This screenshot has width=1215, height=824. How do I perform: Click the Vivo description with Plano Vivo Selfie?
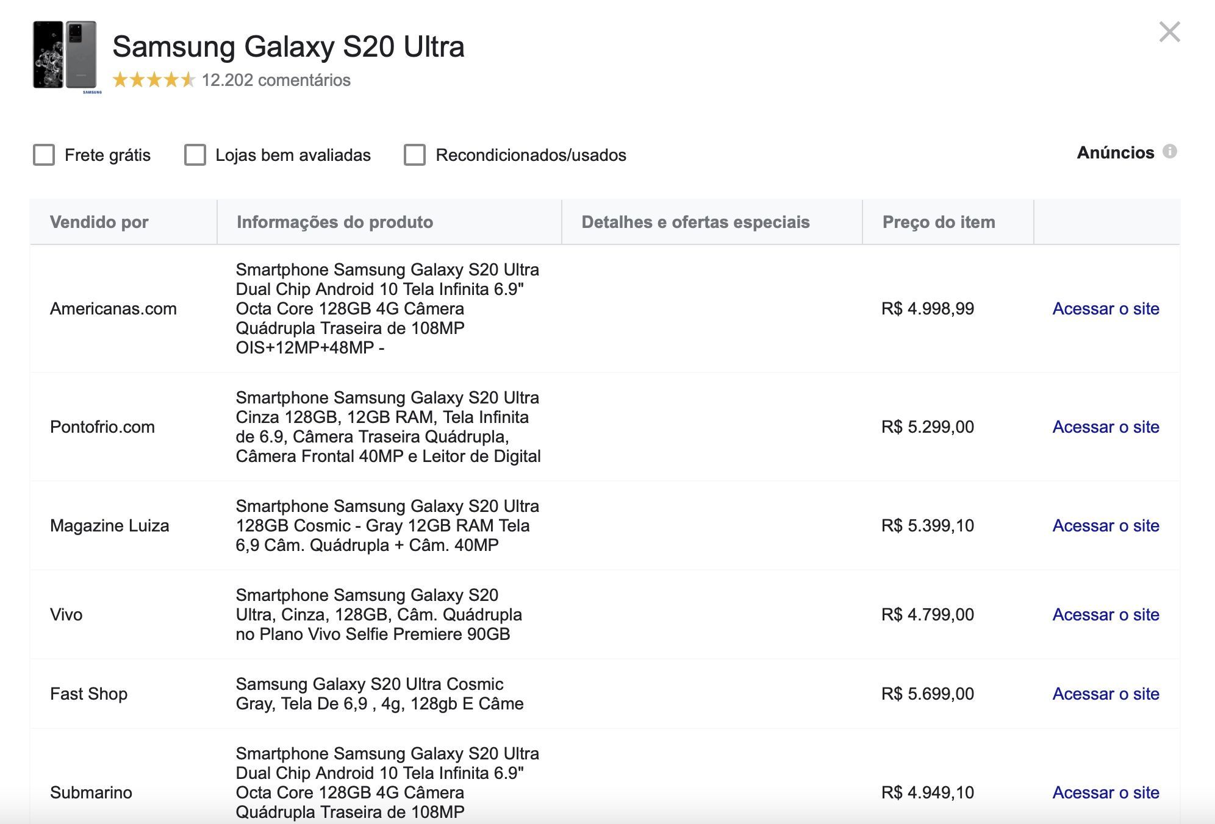click(379, 614)
